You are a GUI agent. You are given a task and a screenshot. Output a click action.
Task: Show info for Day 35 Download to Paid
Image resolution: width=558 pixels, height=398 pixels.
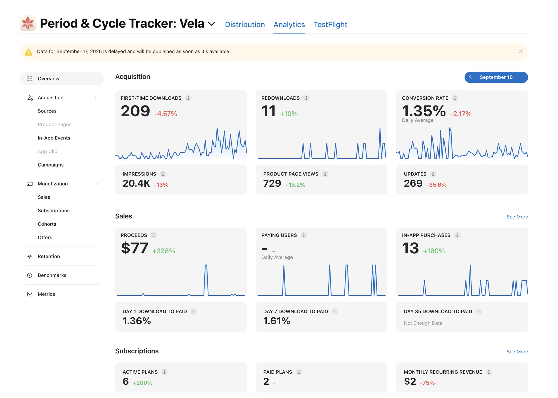point(479,312)
